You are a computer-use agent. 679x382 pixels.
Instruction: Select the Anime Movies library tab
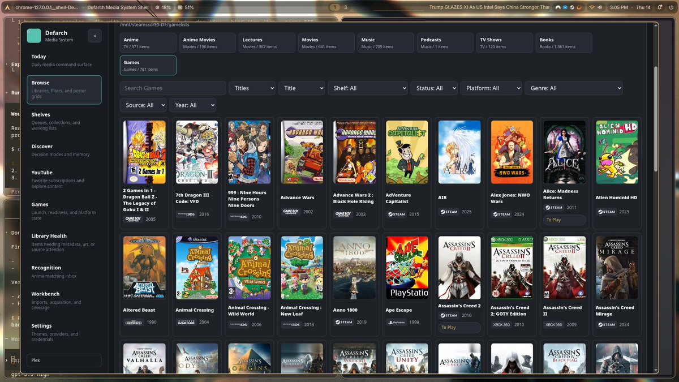208,43
